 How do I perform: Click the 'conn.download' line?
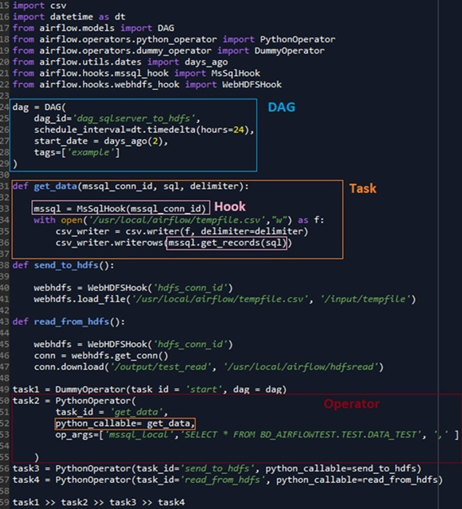coord(209,367)
